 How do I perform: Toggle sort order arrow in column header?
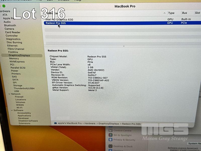tap(165, 13)
